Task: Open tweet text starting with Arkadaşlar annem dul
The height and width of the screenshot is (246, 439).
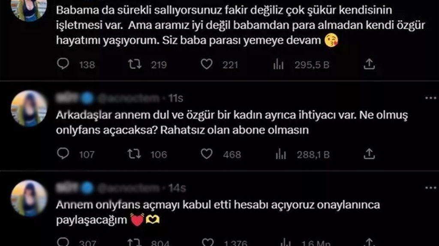Action: point(232,123)
